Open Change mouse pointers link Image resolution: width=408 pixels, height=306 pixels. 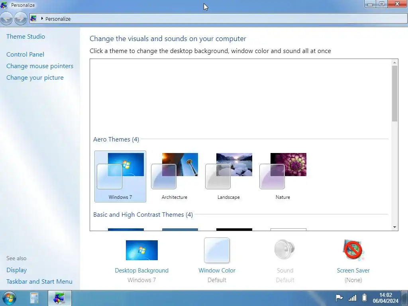[40, 66]
